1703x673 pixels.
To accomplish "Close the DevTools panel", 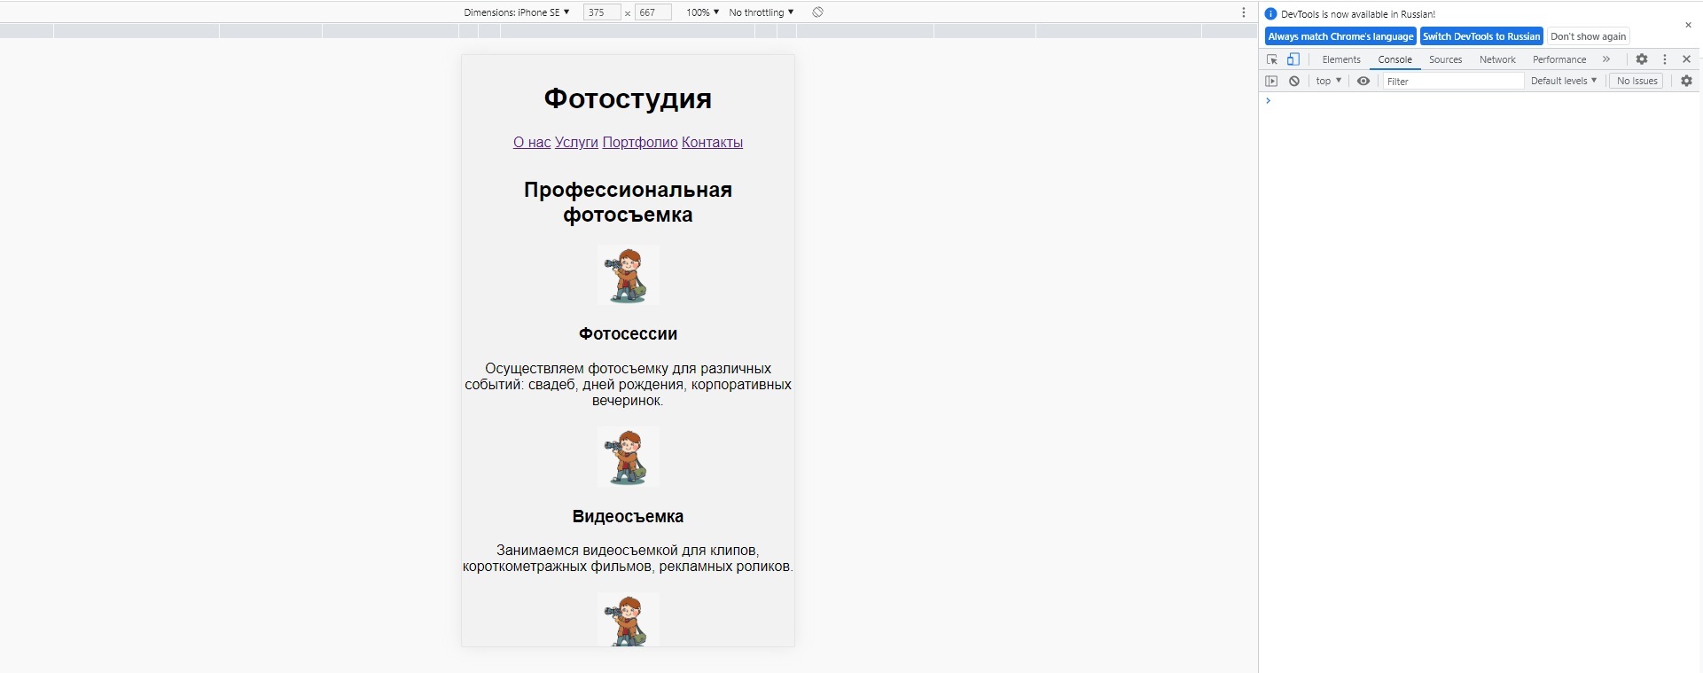I will pos(1687,59).
